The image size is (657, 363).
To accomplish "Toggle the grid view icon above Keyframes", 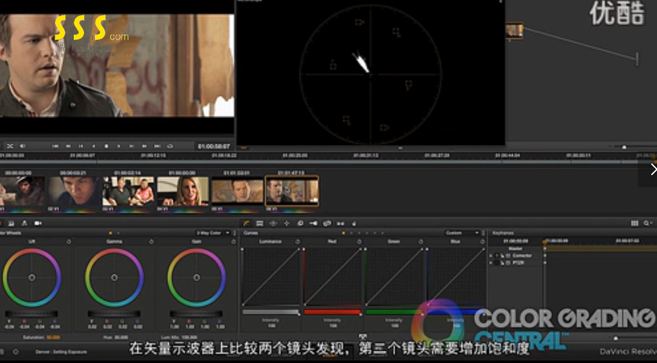I will pos(635,223).
